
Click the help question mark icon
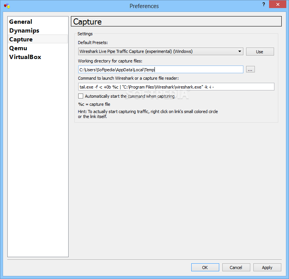pos(264,5)
